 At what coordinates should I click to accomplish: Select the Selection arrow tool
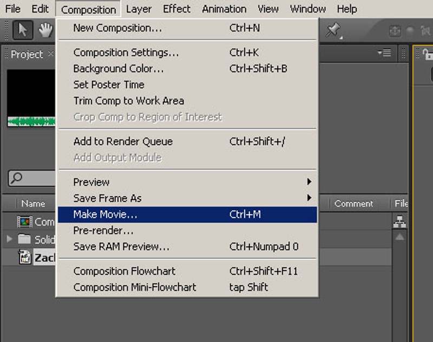[23, 30]
